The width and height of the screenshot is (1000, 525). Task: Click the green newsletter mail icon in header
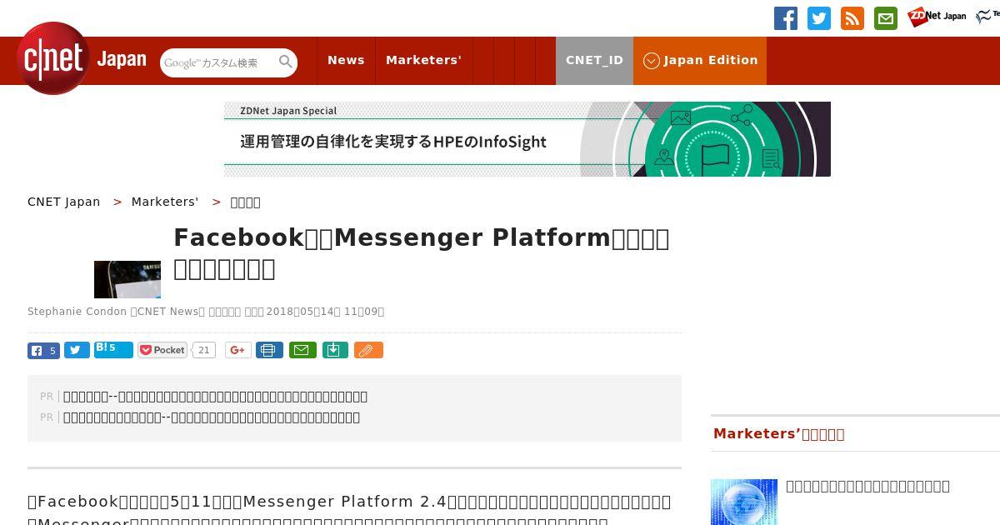(x=886, y=18)
